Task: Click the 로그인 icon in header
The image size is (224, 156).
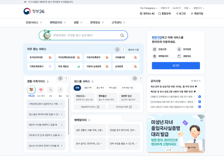Action: [177, 13]
